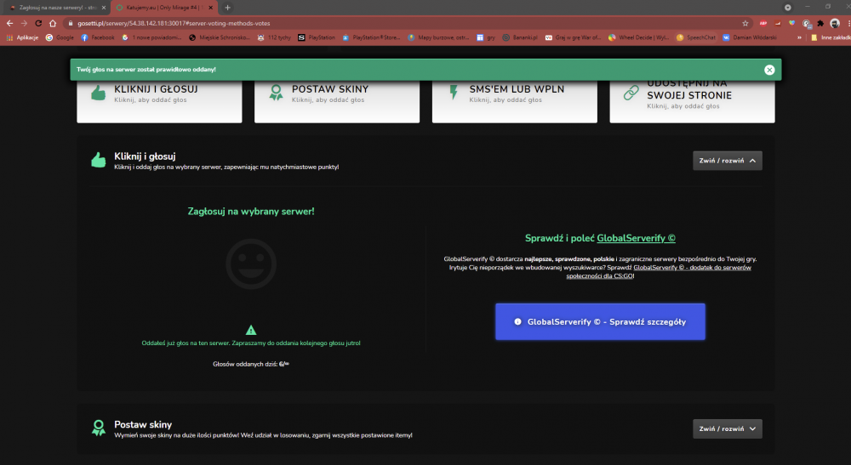Image resolution: width=851 pixels, height=465 pixels.
Task: Click the chain link icon for Udostępnij na swojej stronie
Action: click(x=631, y=93)
